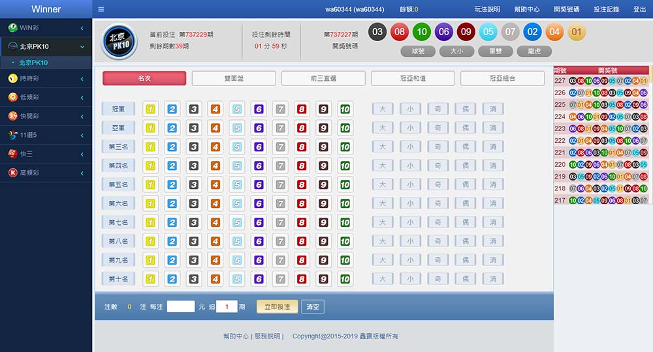Expand the 11選5 sidebar category

pos(46,135)
